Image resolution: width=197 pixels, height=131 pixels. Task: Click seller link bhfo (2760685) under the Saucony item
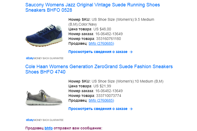[101, 44]
